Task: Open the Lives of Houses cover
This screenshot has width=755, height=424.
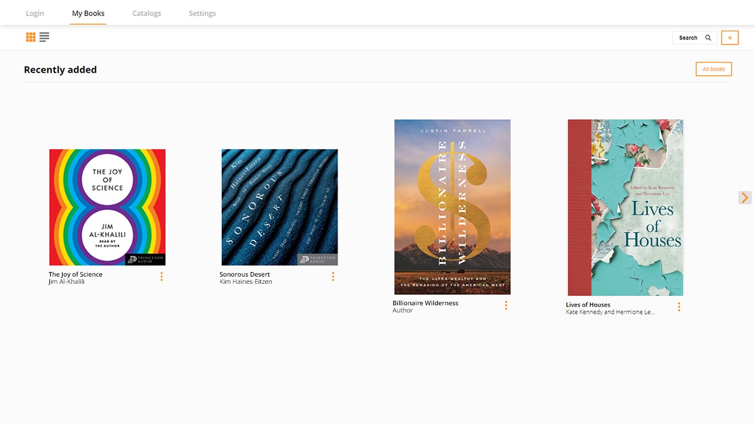Action: 626,208
